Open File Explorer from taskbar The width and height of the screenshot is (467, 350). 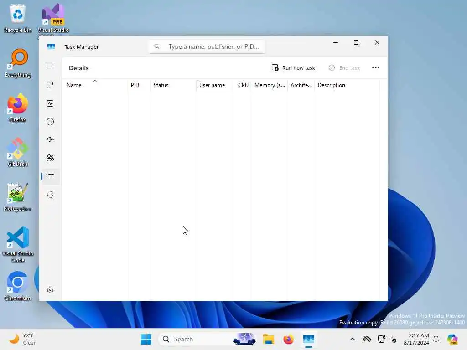268,339
